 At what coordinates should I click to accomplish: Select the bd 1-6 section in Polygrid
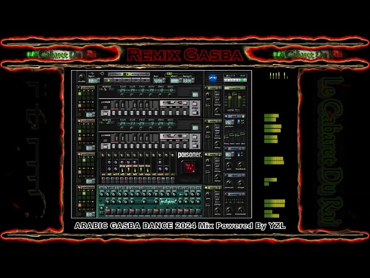coord(110,188)
